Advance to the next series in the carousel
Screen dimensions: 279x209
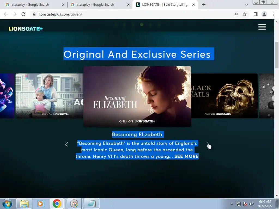click(207, 144)
